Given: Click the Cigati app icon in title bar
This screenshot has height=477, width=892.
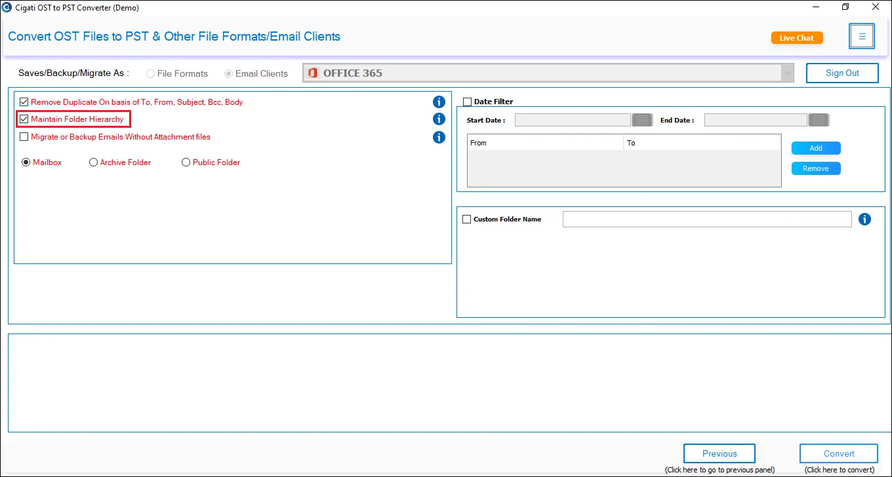Looking at the screenshot, I should [7, 7].
